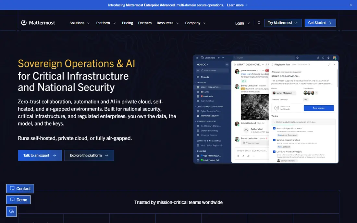Open the Platform menu

[x=106, y=23]
